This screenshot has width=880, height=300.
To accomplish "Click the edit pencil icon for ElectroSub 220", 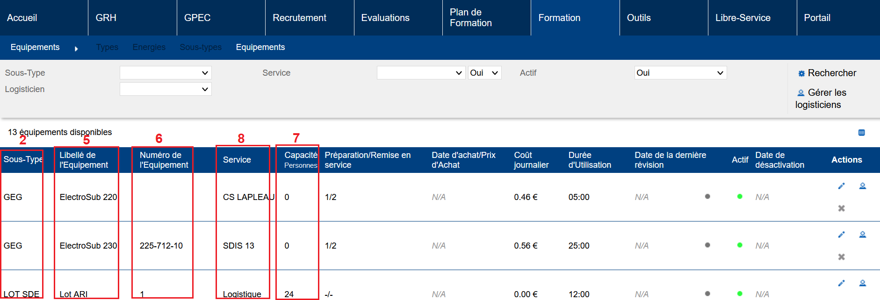I will click(841, 186).
